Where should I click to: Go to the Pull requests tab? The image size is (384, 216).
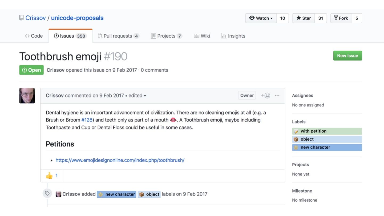[119, 36]
